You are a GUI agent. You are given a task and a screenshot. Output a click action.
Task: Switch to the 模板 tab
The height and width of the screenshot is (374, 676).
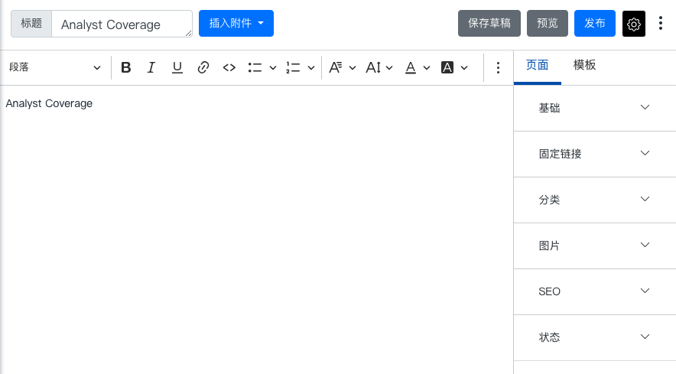click(x=584, y=65)
